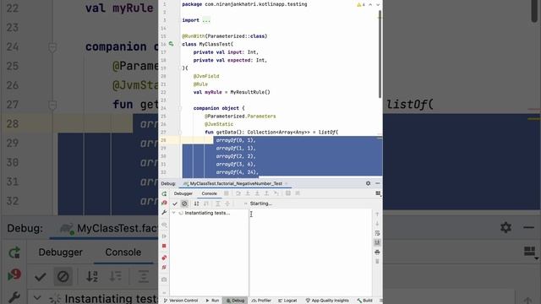Open the Evaluate Expression calculator icon

288,193
